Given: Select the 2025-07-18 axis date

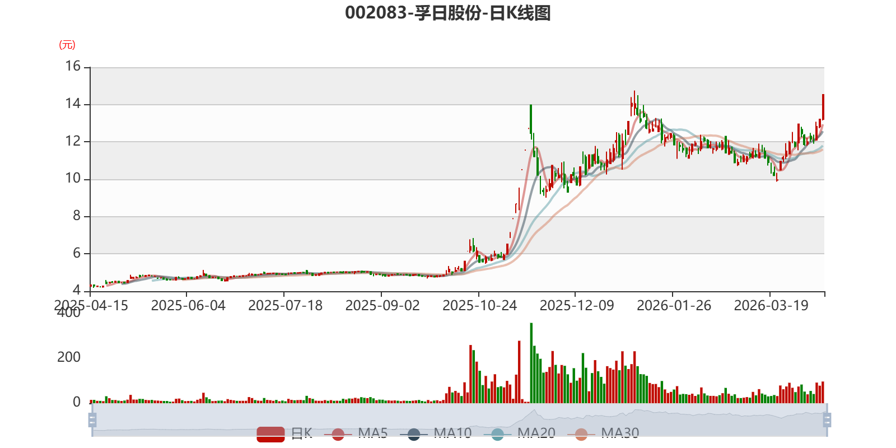Looking at the screenshot, I should 286,305.
